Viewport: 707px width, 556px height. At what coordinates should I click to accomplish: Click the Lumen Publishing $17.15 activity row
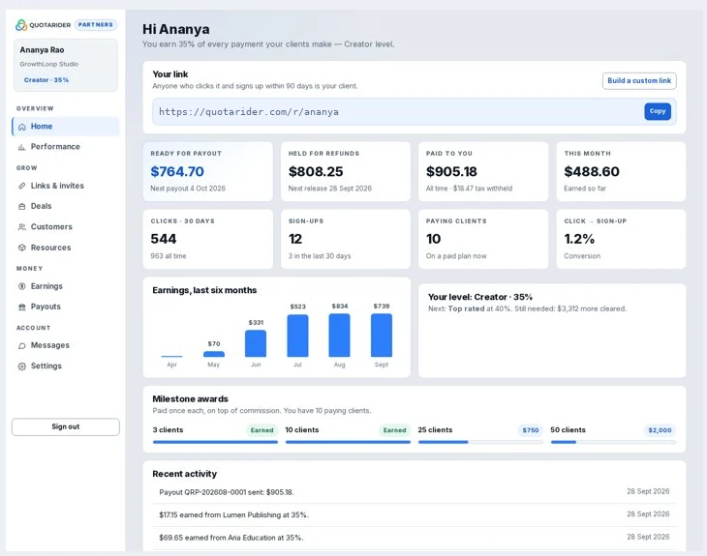click(x=414, y=514)
